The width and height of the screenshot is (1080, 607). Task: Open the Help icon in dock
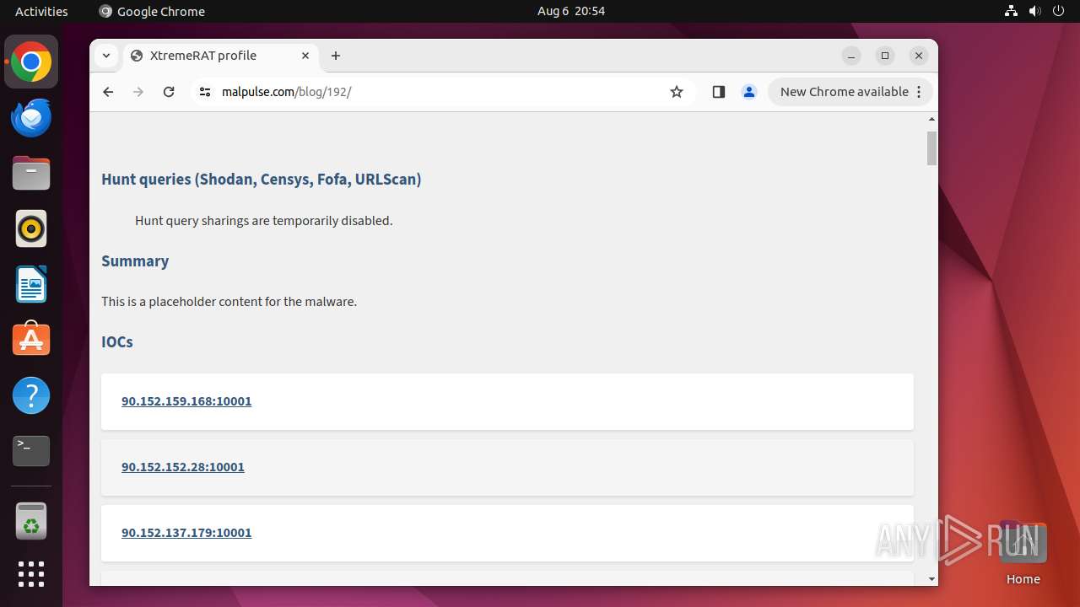[x=31, y=395]
